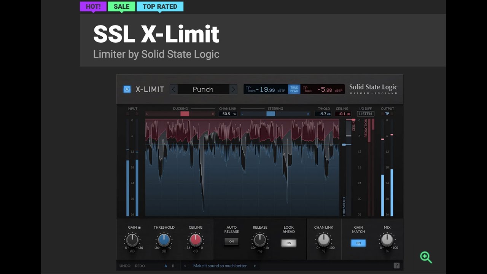
Task: Toggle the X-Limit power bypass button
Action: tap(127, 89)
